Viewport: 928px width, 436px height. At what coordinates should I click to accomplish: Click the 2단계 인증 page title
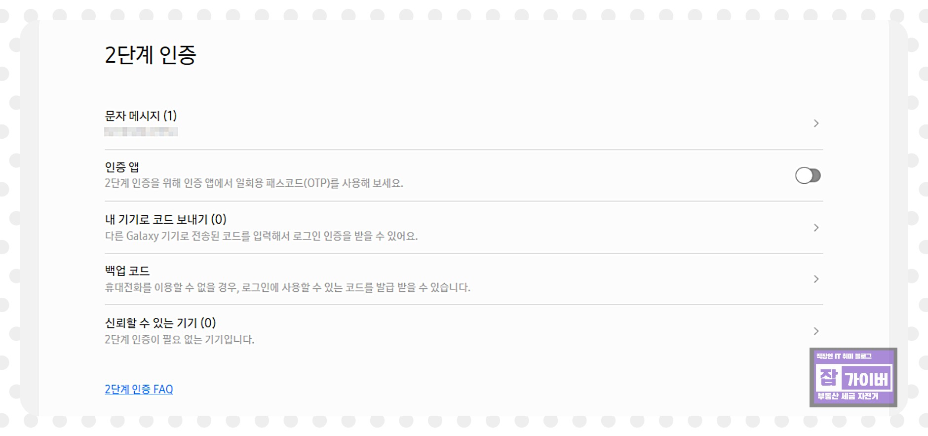[x=150, y=56]
